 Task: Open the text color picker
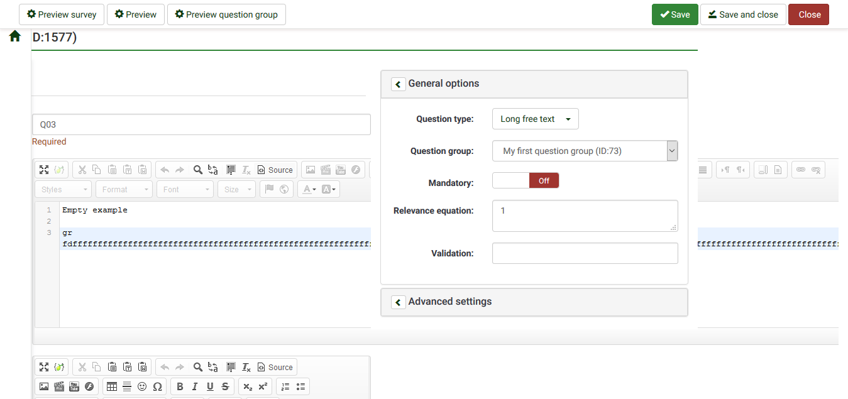[x=309, y=189]
